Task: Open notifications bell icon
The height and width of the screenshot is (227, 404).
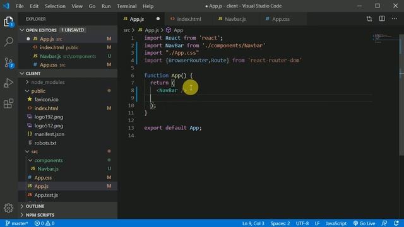Action: [396, 223]
